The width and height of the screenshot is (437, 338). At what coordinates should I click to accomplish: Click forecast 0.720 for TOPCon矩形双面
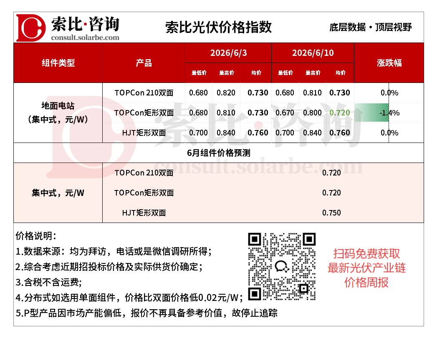331,193
